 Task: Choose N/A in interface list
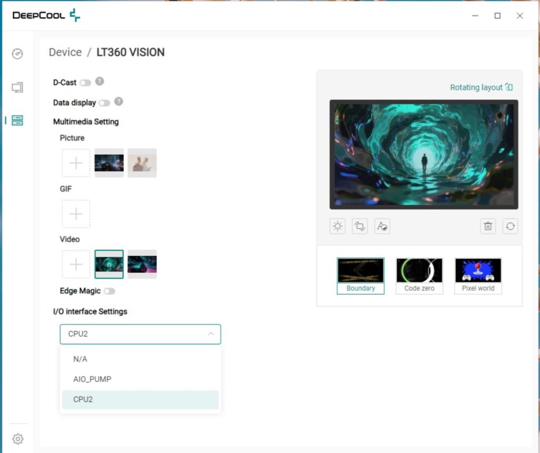pos(140,359)
